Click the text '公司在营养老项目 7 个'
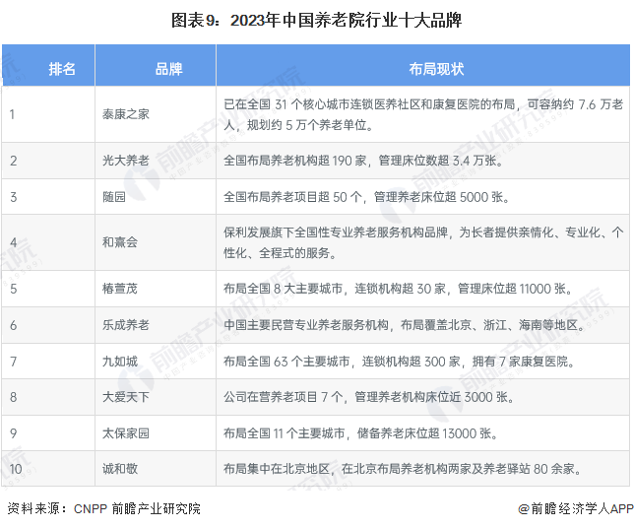 tap(284, 397)
